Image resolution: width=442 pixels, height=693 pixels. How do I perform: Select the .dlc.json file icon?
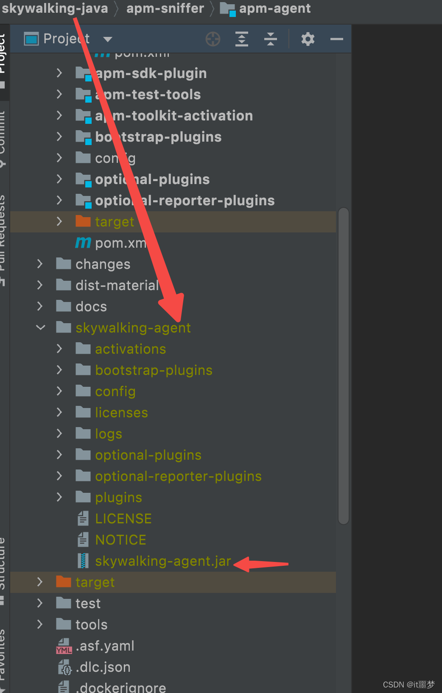(64, 667)
